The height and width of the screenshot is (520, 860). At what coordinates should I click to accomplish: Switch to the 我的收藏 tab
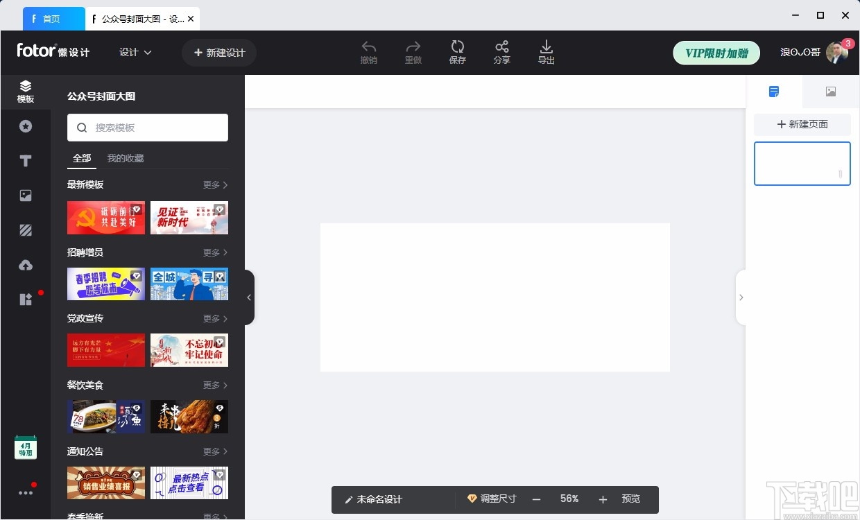(126, 157)
